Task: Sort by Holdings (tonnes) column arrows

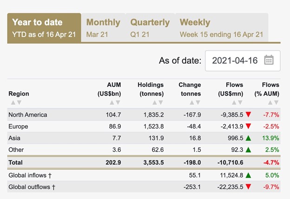Action: pyautogui.click(x=157, y=103)
